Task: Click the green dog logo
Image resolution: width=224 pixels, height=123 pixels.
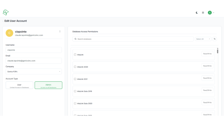Action: [6, 13]
